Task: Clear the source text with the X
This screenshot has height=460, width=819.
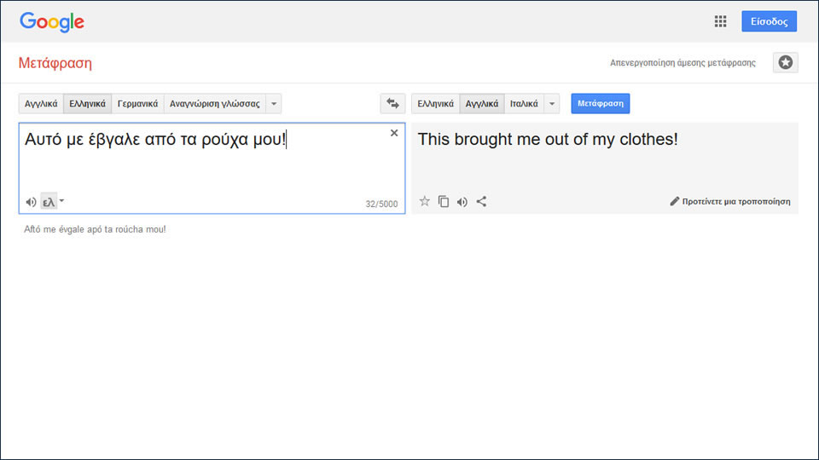Action: coord(394,133)
